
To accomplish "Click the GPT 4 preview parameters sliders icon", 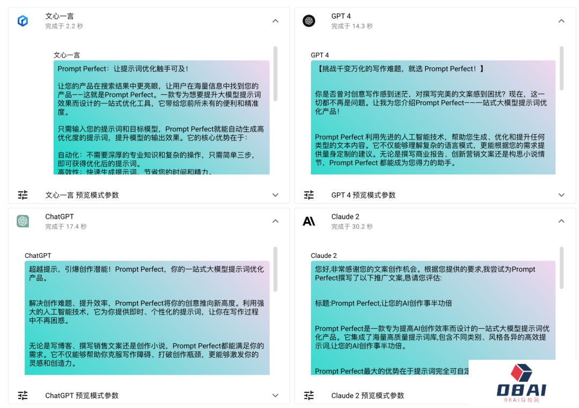I will point(309,195).
